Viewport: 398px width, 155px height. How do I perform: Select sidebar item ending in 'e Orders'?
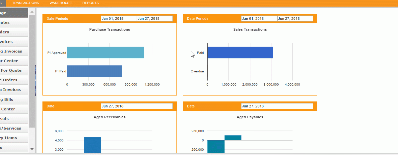14,80
